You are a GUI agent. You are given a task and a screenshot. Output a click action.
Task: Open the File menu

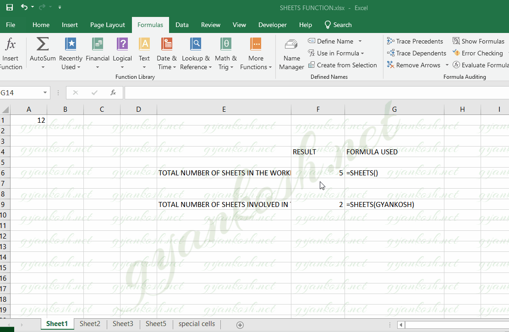tap(11, 25)
